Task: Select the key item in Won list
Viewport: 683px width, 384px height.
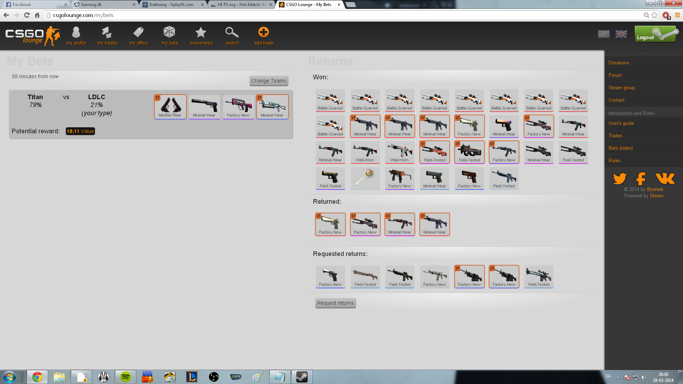Action: pyautogui.click(x=365, y=178)
